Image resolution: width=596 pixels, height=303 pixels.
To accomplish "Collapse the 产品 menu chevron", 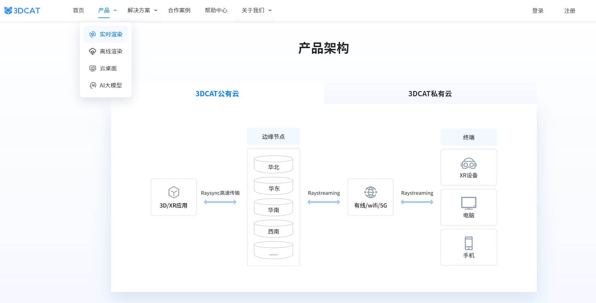I will (115, 11).
